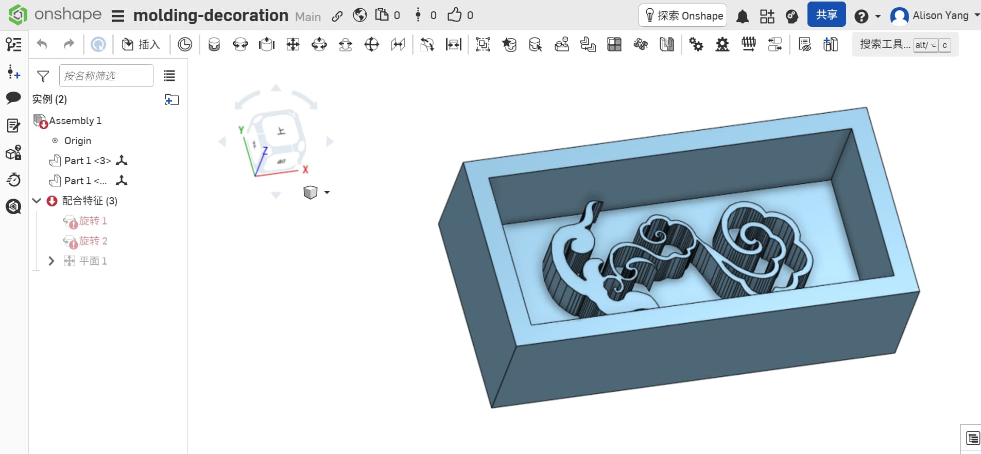Click the versions and history count icon
Viewport: 981px width, 454px height.
click(418, 15)
